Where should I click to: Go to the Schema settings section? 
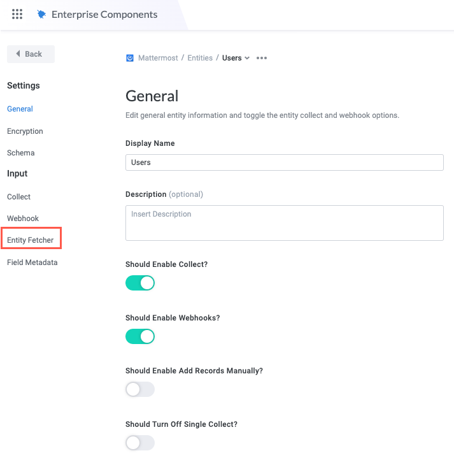tap(21, 153)
